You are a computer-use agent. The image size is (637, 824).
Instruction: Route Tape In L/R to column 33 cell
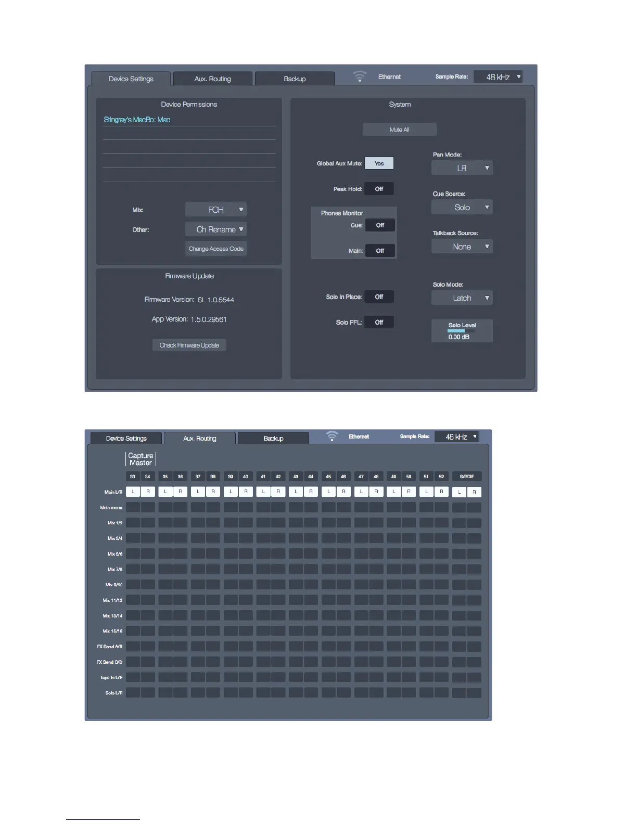click(x=133, y=677)
